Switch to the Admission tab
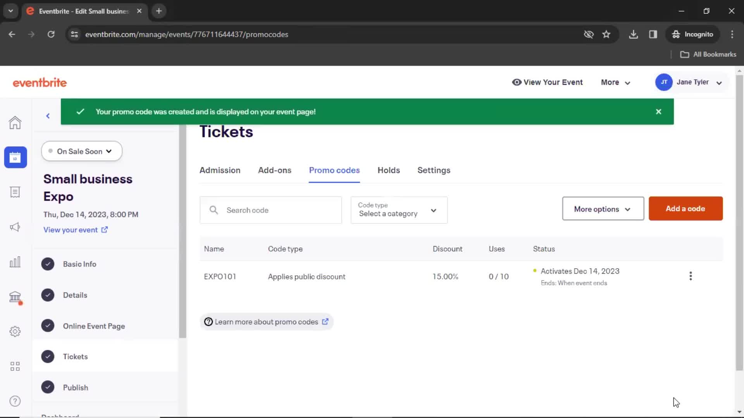Image resolution: width=744 pixels, height=418 pixels. (220, 170)
